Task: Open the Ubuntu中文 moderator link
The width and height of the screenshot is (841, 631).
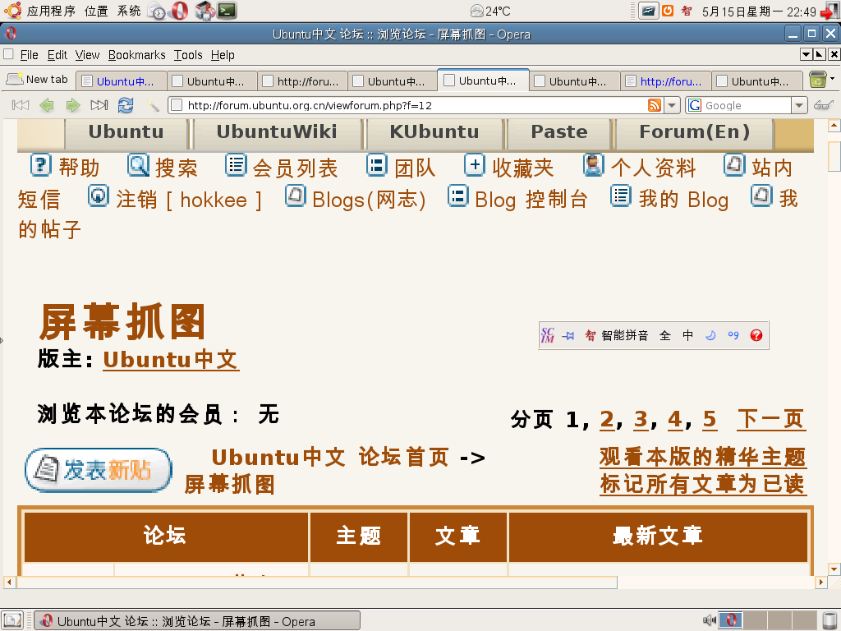Action: (171, 360)
